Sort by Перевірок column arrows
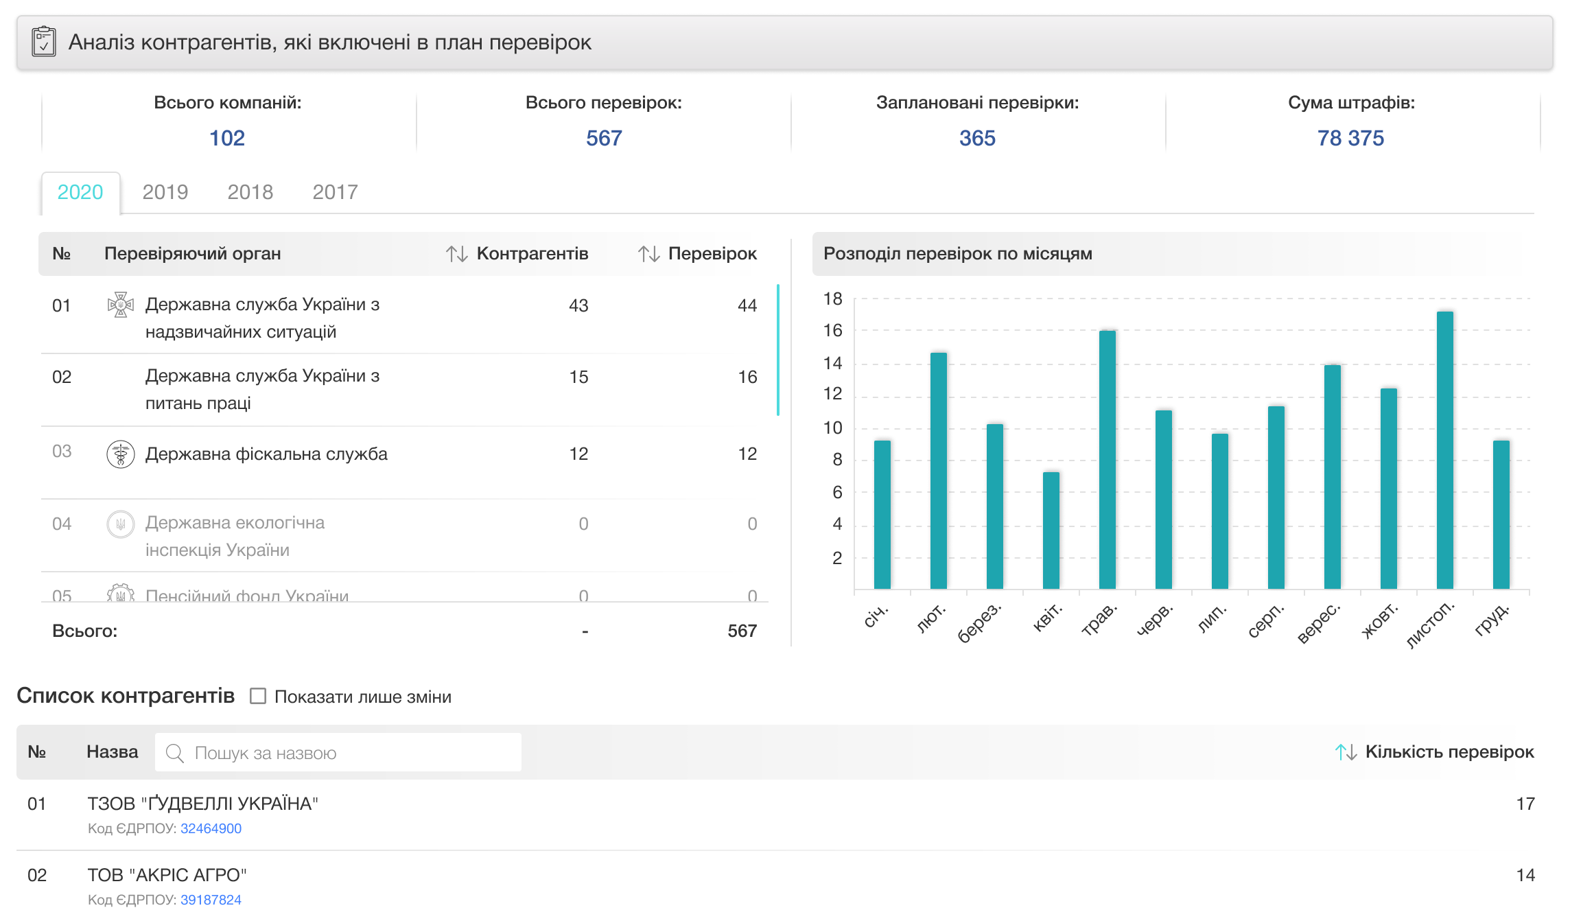1570x921 pixels. click(648, 254)
